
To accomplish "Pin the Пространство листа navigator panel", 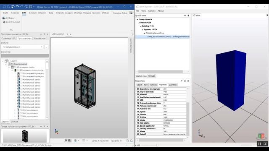I will [x=44, y=34].
